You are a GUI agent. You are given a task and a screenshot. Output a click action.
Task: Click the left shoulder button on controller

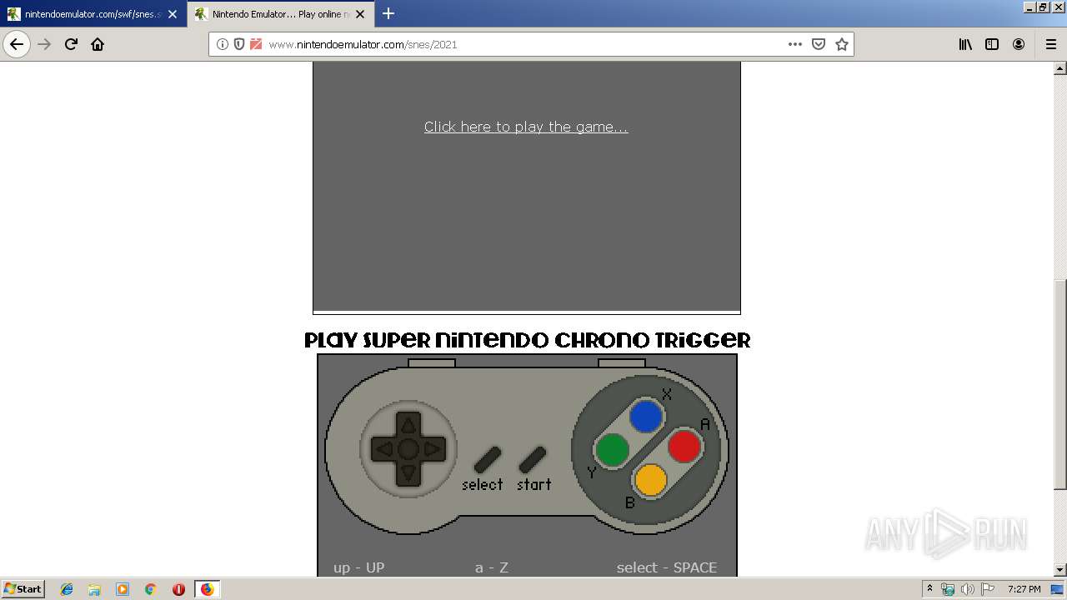(x=432, y=363)
